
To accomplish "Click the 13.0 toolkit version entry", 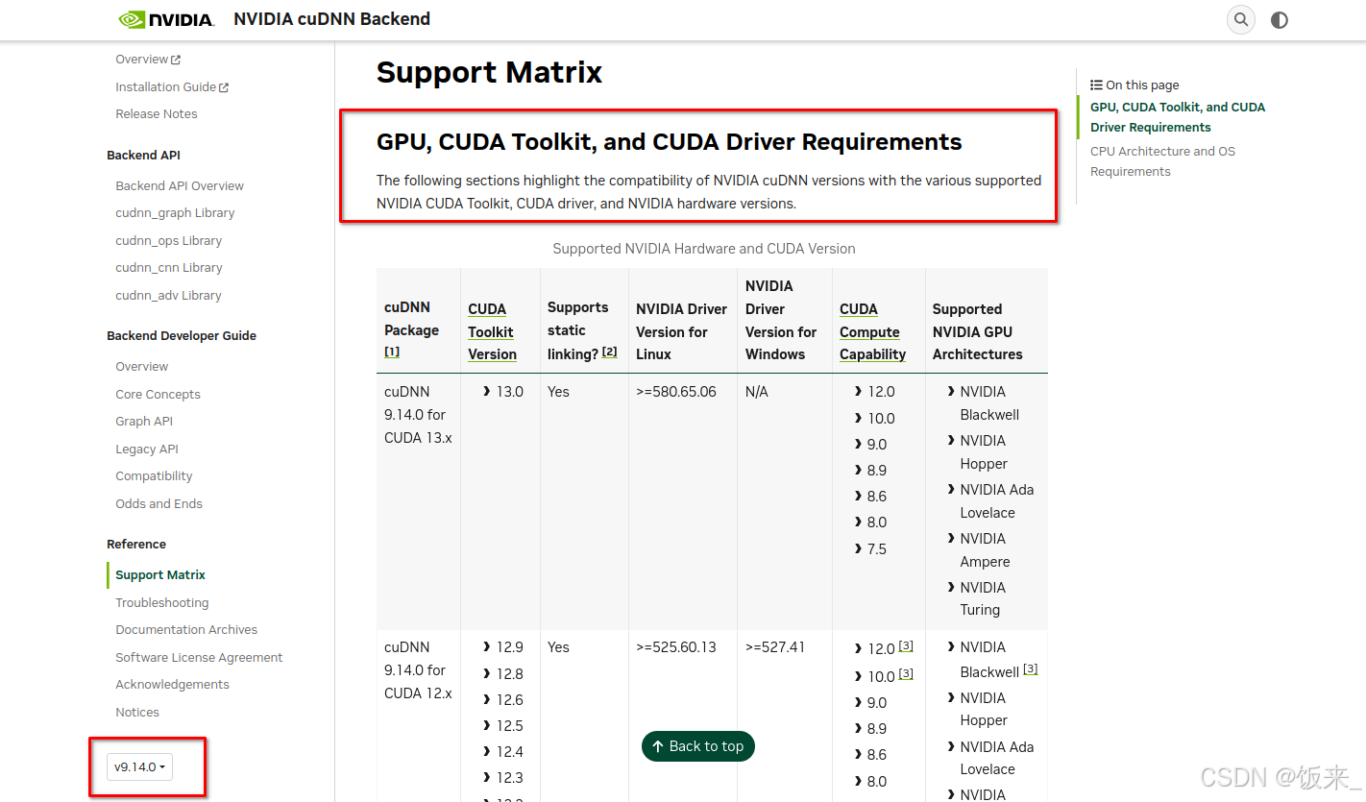I will (x=510, y=392).
